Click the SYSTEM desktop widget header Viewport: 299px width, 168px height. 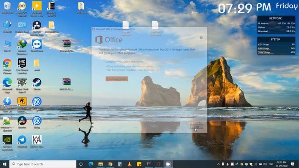point(276,39)
